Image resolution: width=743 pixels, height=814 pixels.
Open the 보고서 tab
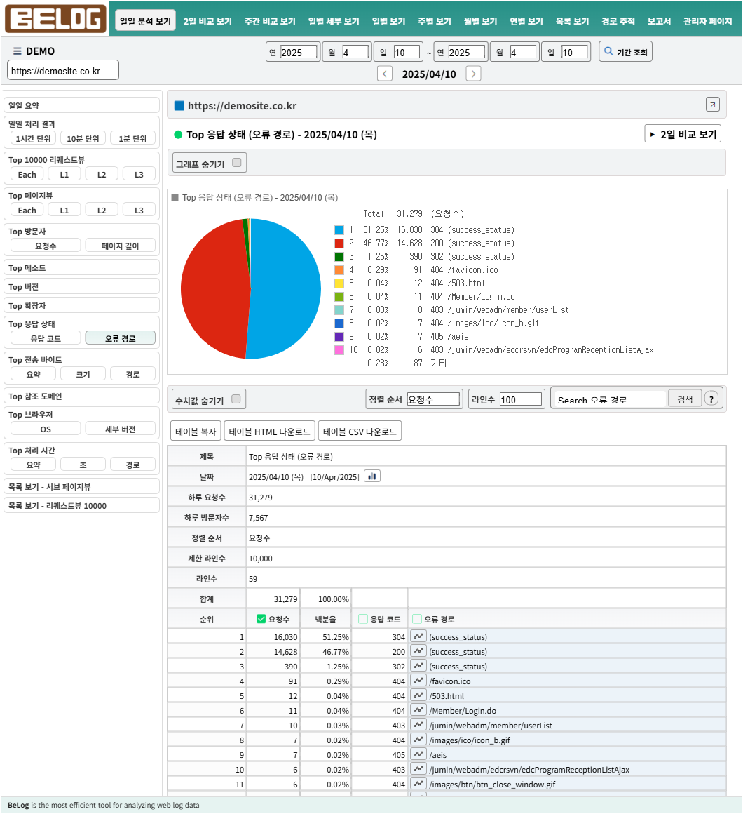click(x=658, y=21)
